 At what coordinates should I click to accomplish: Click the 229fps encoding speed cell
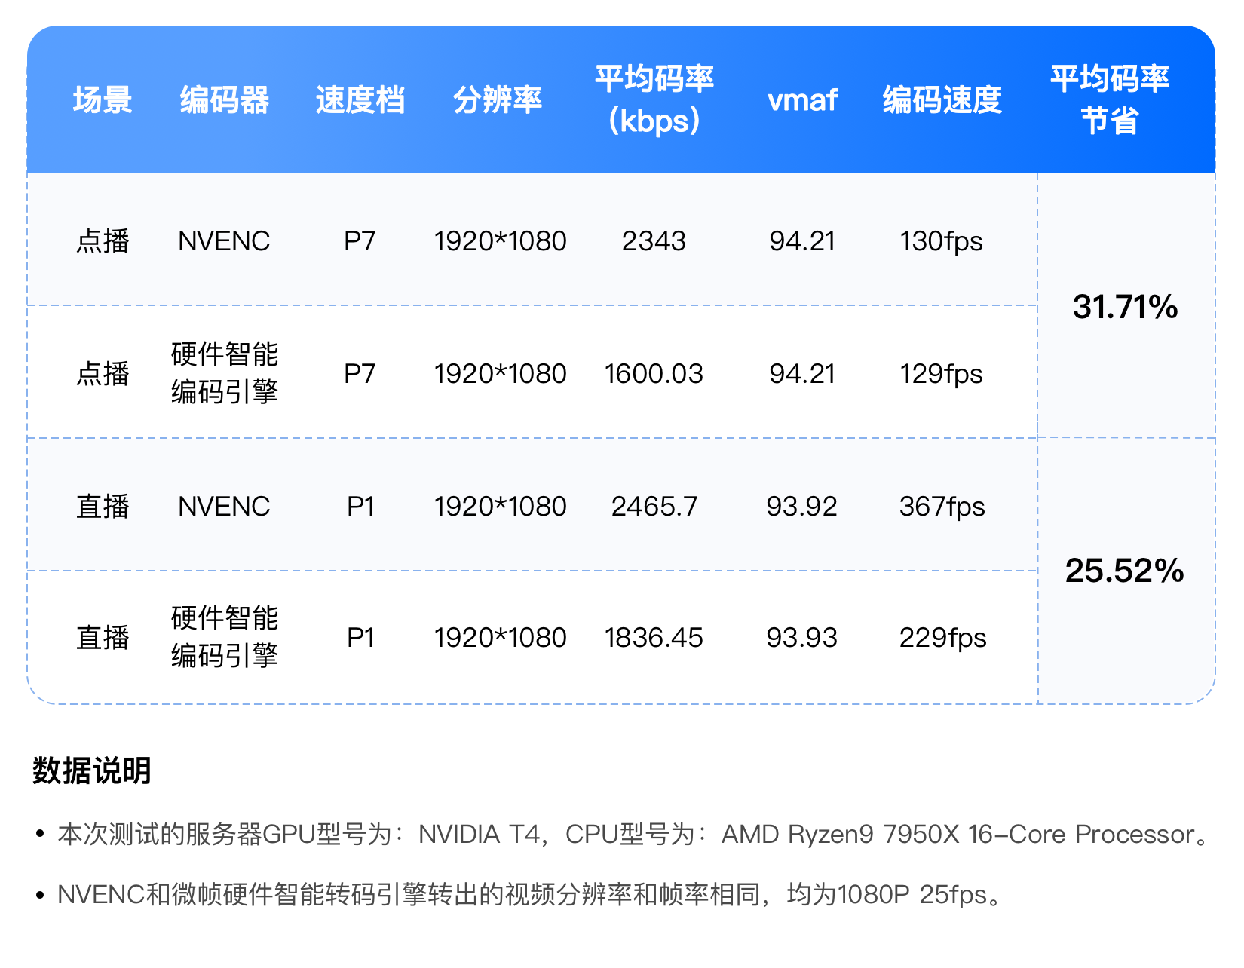click(x=942, y=638)
